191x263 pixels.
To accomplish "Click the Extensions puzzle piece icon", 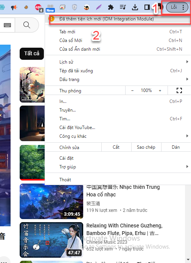I will tap(111, 7).
